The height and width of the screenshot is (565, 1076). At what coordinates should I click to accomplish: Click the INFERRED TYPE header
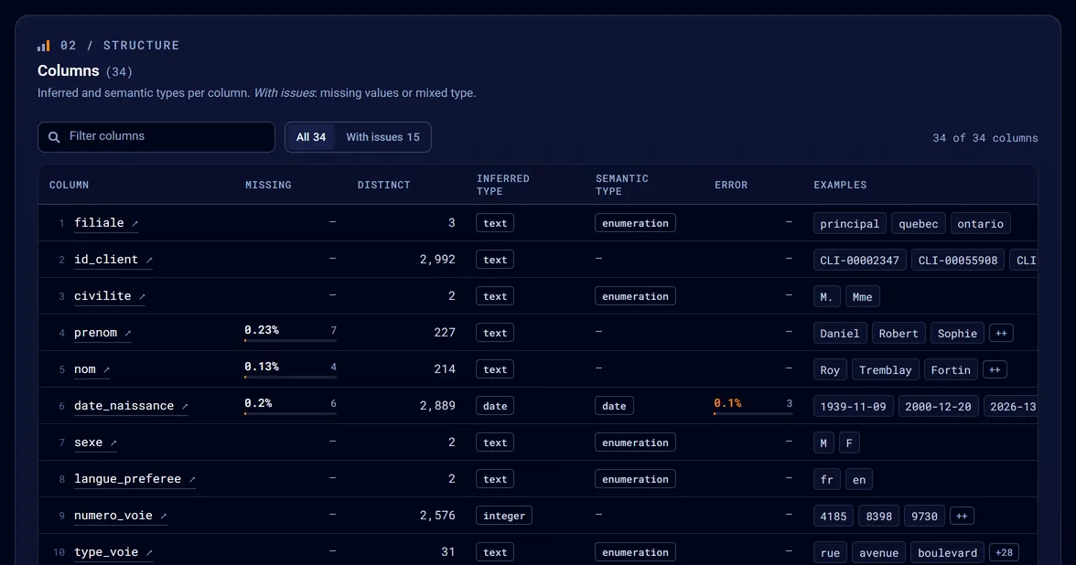tap(503, 185)
